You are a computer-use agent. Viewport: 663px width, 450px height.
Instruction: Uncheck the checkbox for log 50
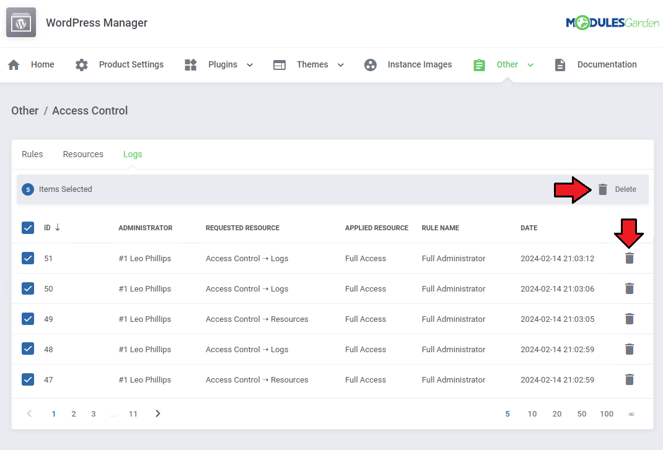[28, 288]
